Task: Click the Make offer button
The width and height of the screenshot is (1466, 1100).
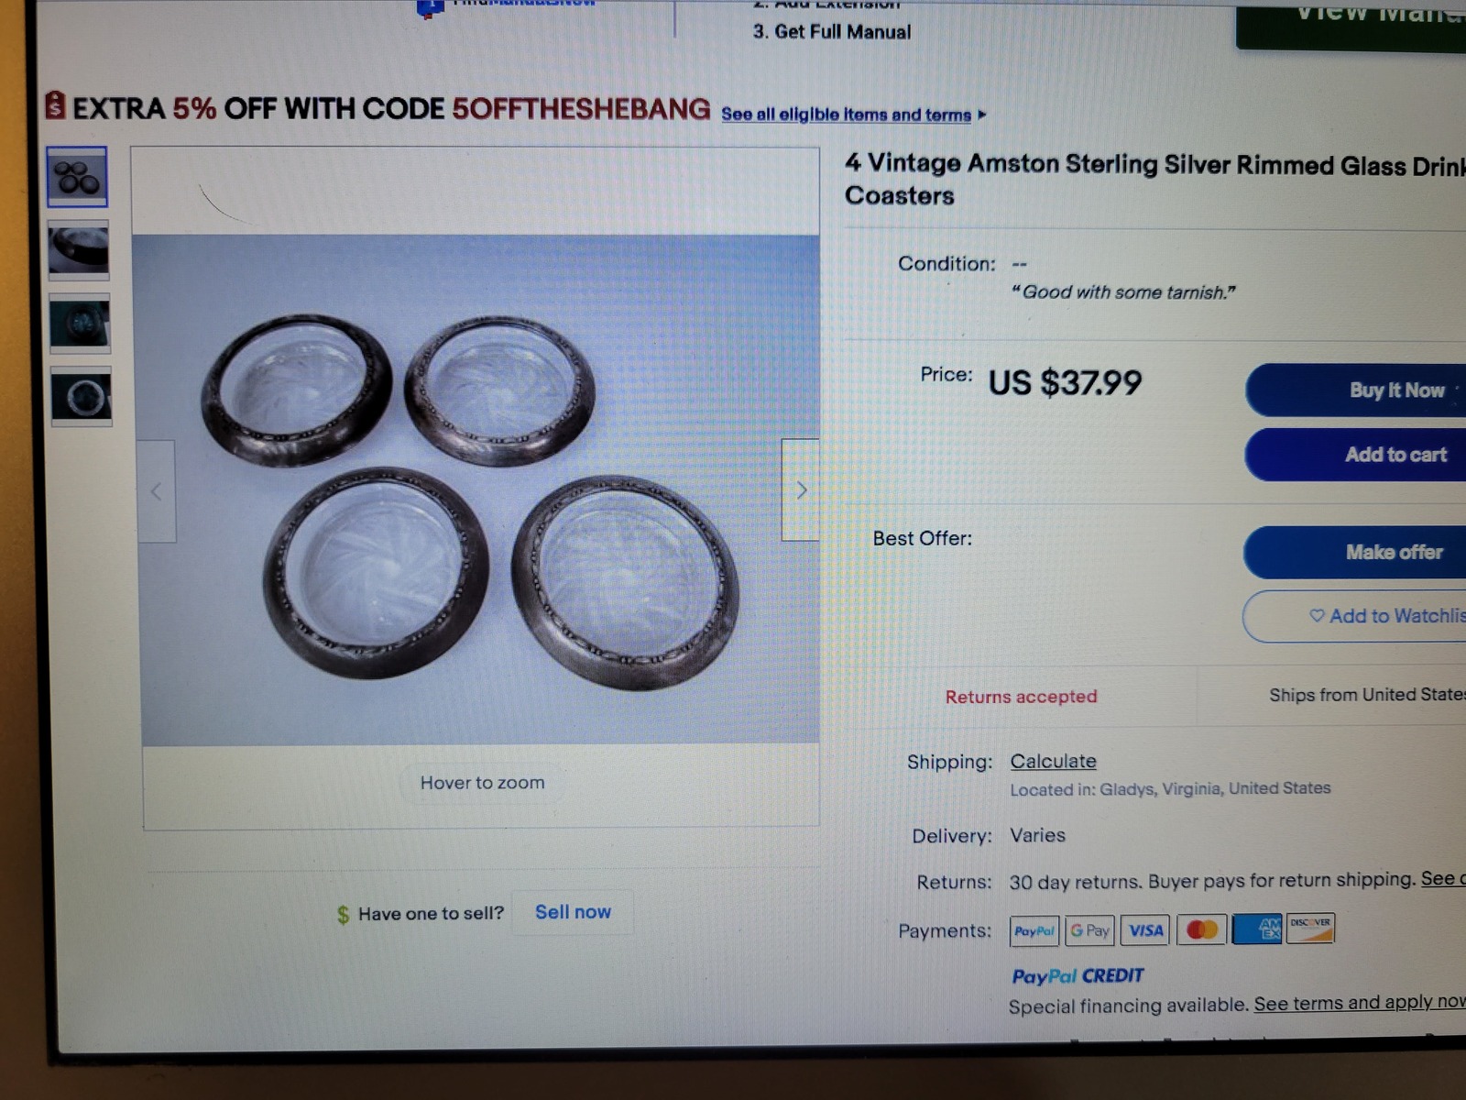Action: coord(1355,552)
